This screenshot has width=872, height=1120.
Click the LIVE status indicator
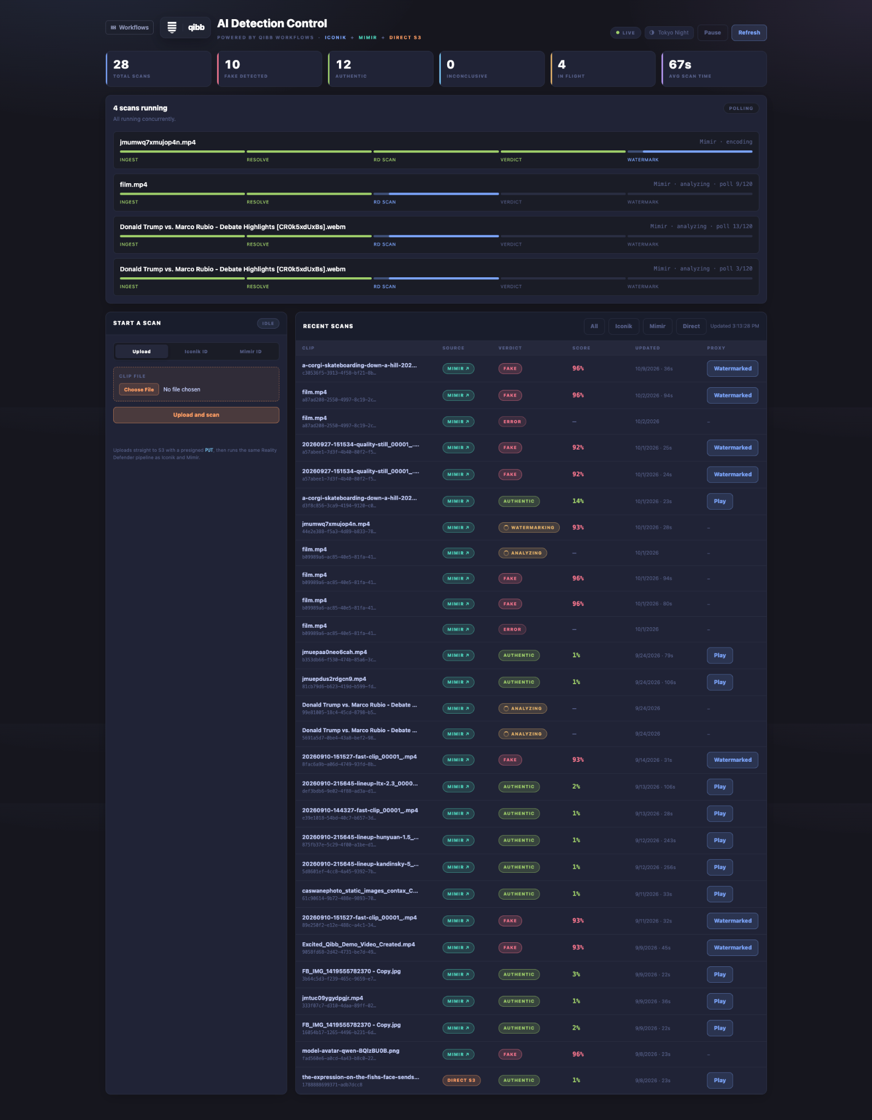point(625,33)
